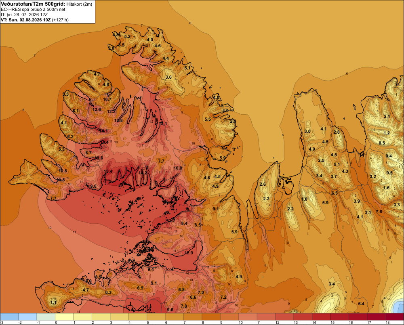The image size is (404, 325).
Task: Click the 'Hitakort (2m)' subtitle
Action: click(79, 4)
